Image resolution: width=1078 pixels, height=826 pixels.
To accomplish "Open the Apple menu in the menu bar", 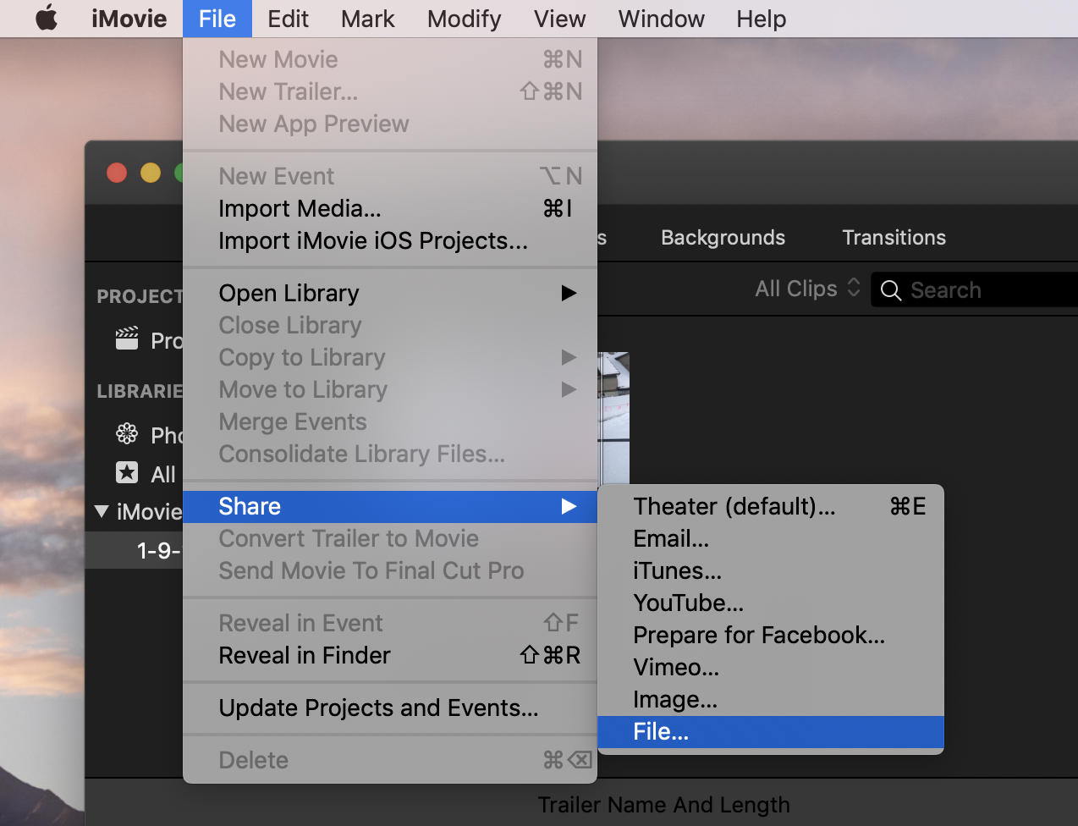I will tap(46, 19).
